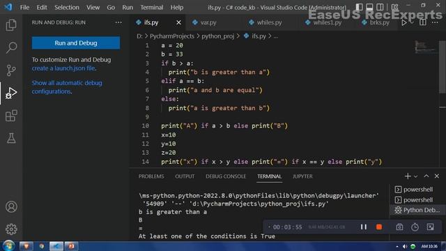
Task: Maximize the panel with chevron-up icon
Action: [426, 176]
